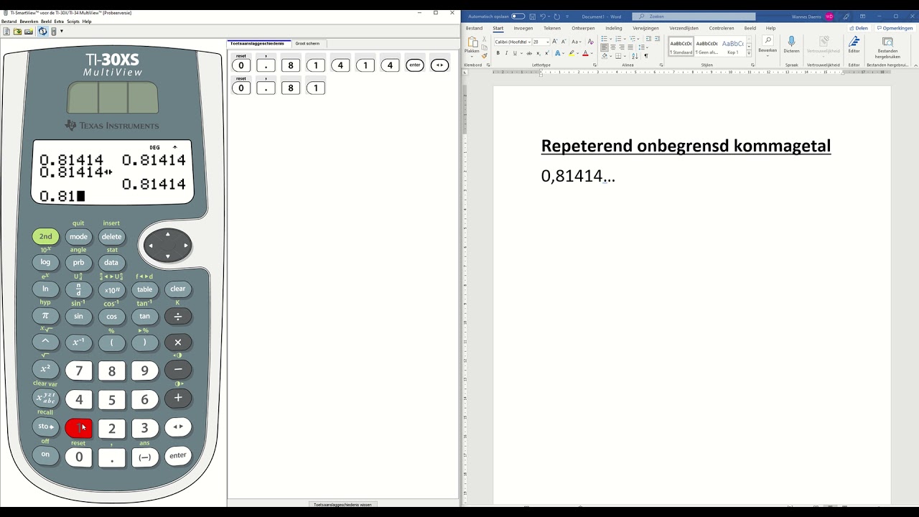Click the calculator answer toggle key beside 3

click(x=178, y=427)
